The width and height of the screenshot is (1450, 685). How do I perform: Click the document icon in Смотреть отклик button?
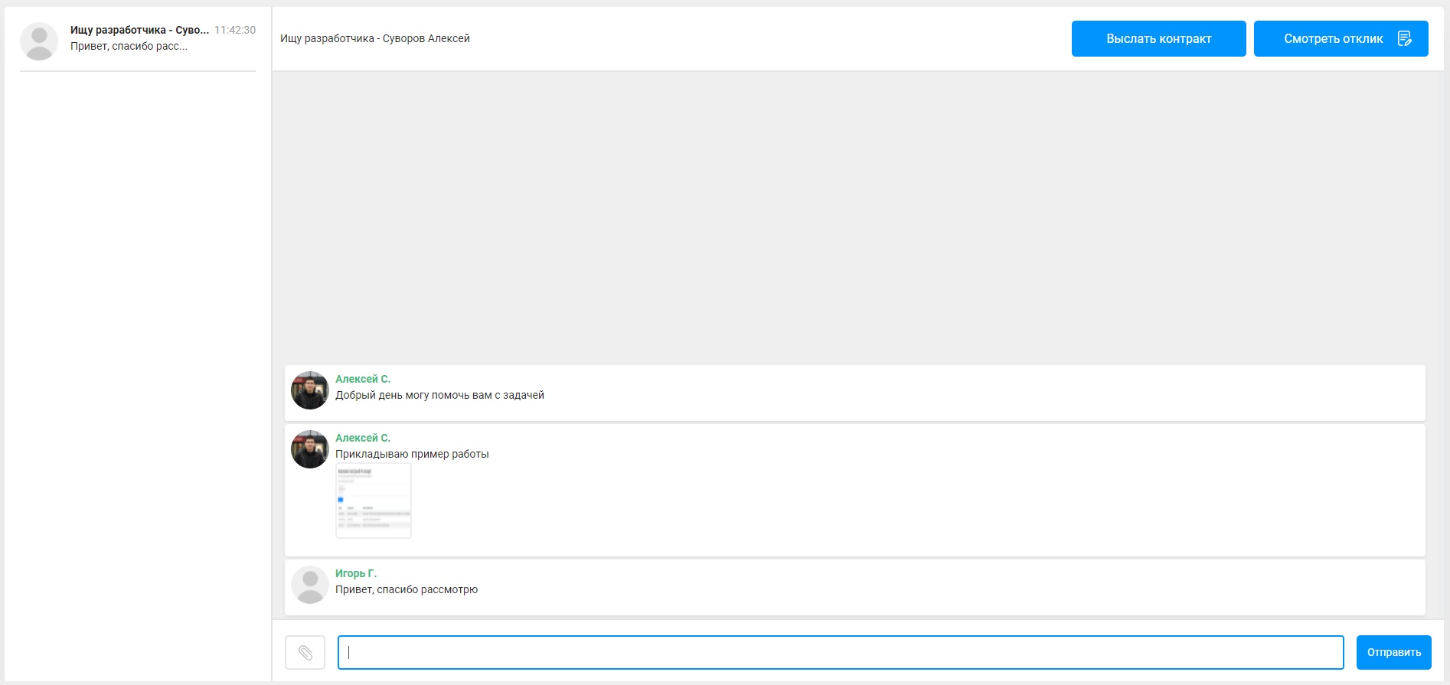point(1404,39)
